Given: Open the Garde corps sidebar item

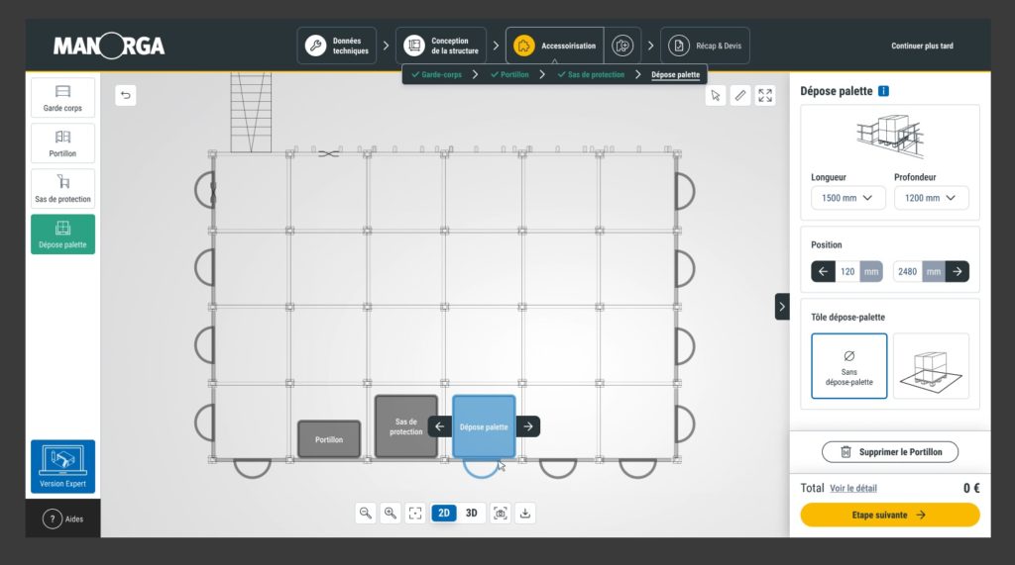Looking at the screenshot, I should click(x=63, y=98).
